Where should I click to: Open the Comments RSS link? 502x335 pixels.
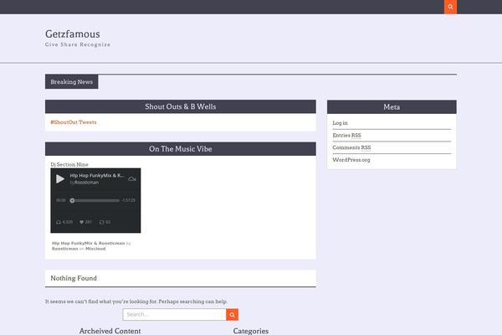351,147
